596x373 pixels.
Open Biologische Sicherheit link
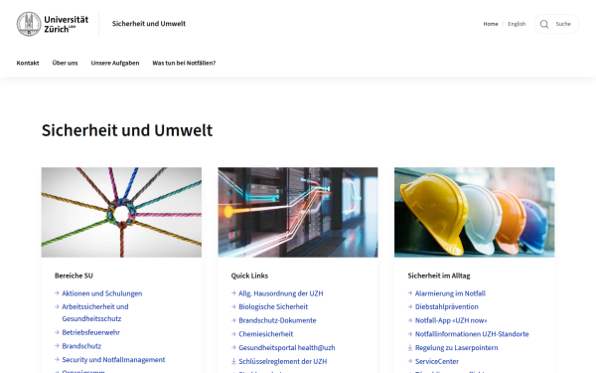click(273, 306)
